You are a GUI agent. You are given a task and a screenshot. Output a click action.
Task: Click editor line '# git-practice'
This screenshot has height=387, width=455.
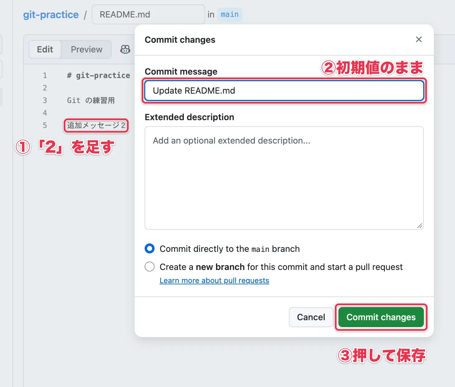[98, 75]
